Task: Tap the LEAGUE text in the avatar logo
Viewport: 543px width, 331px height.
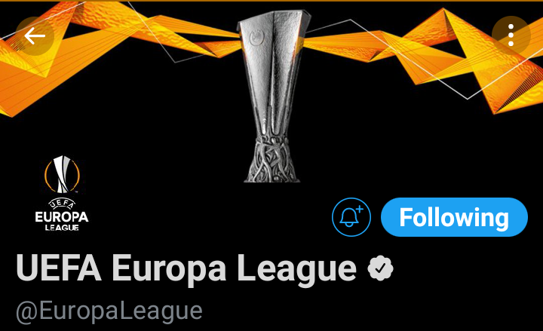Action: click(x=62, y=228)
